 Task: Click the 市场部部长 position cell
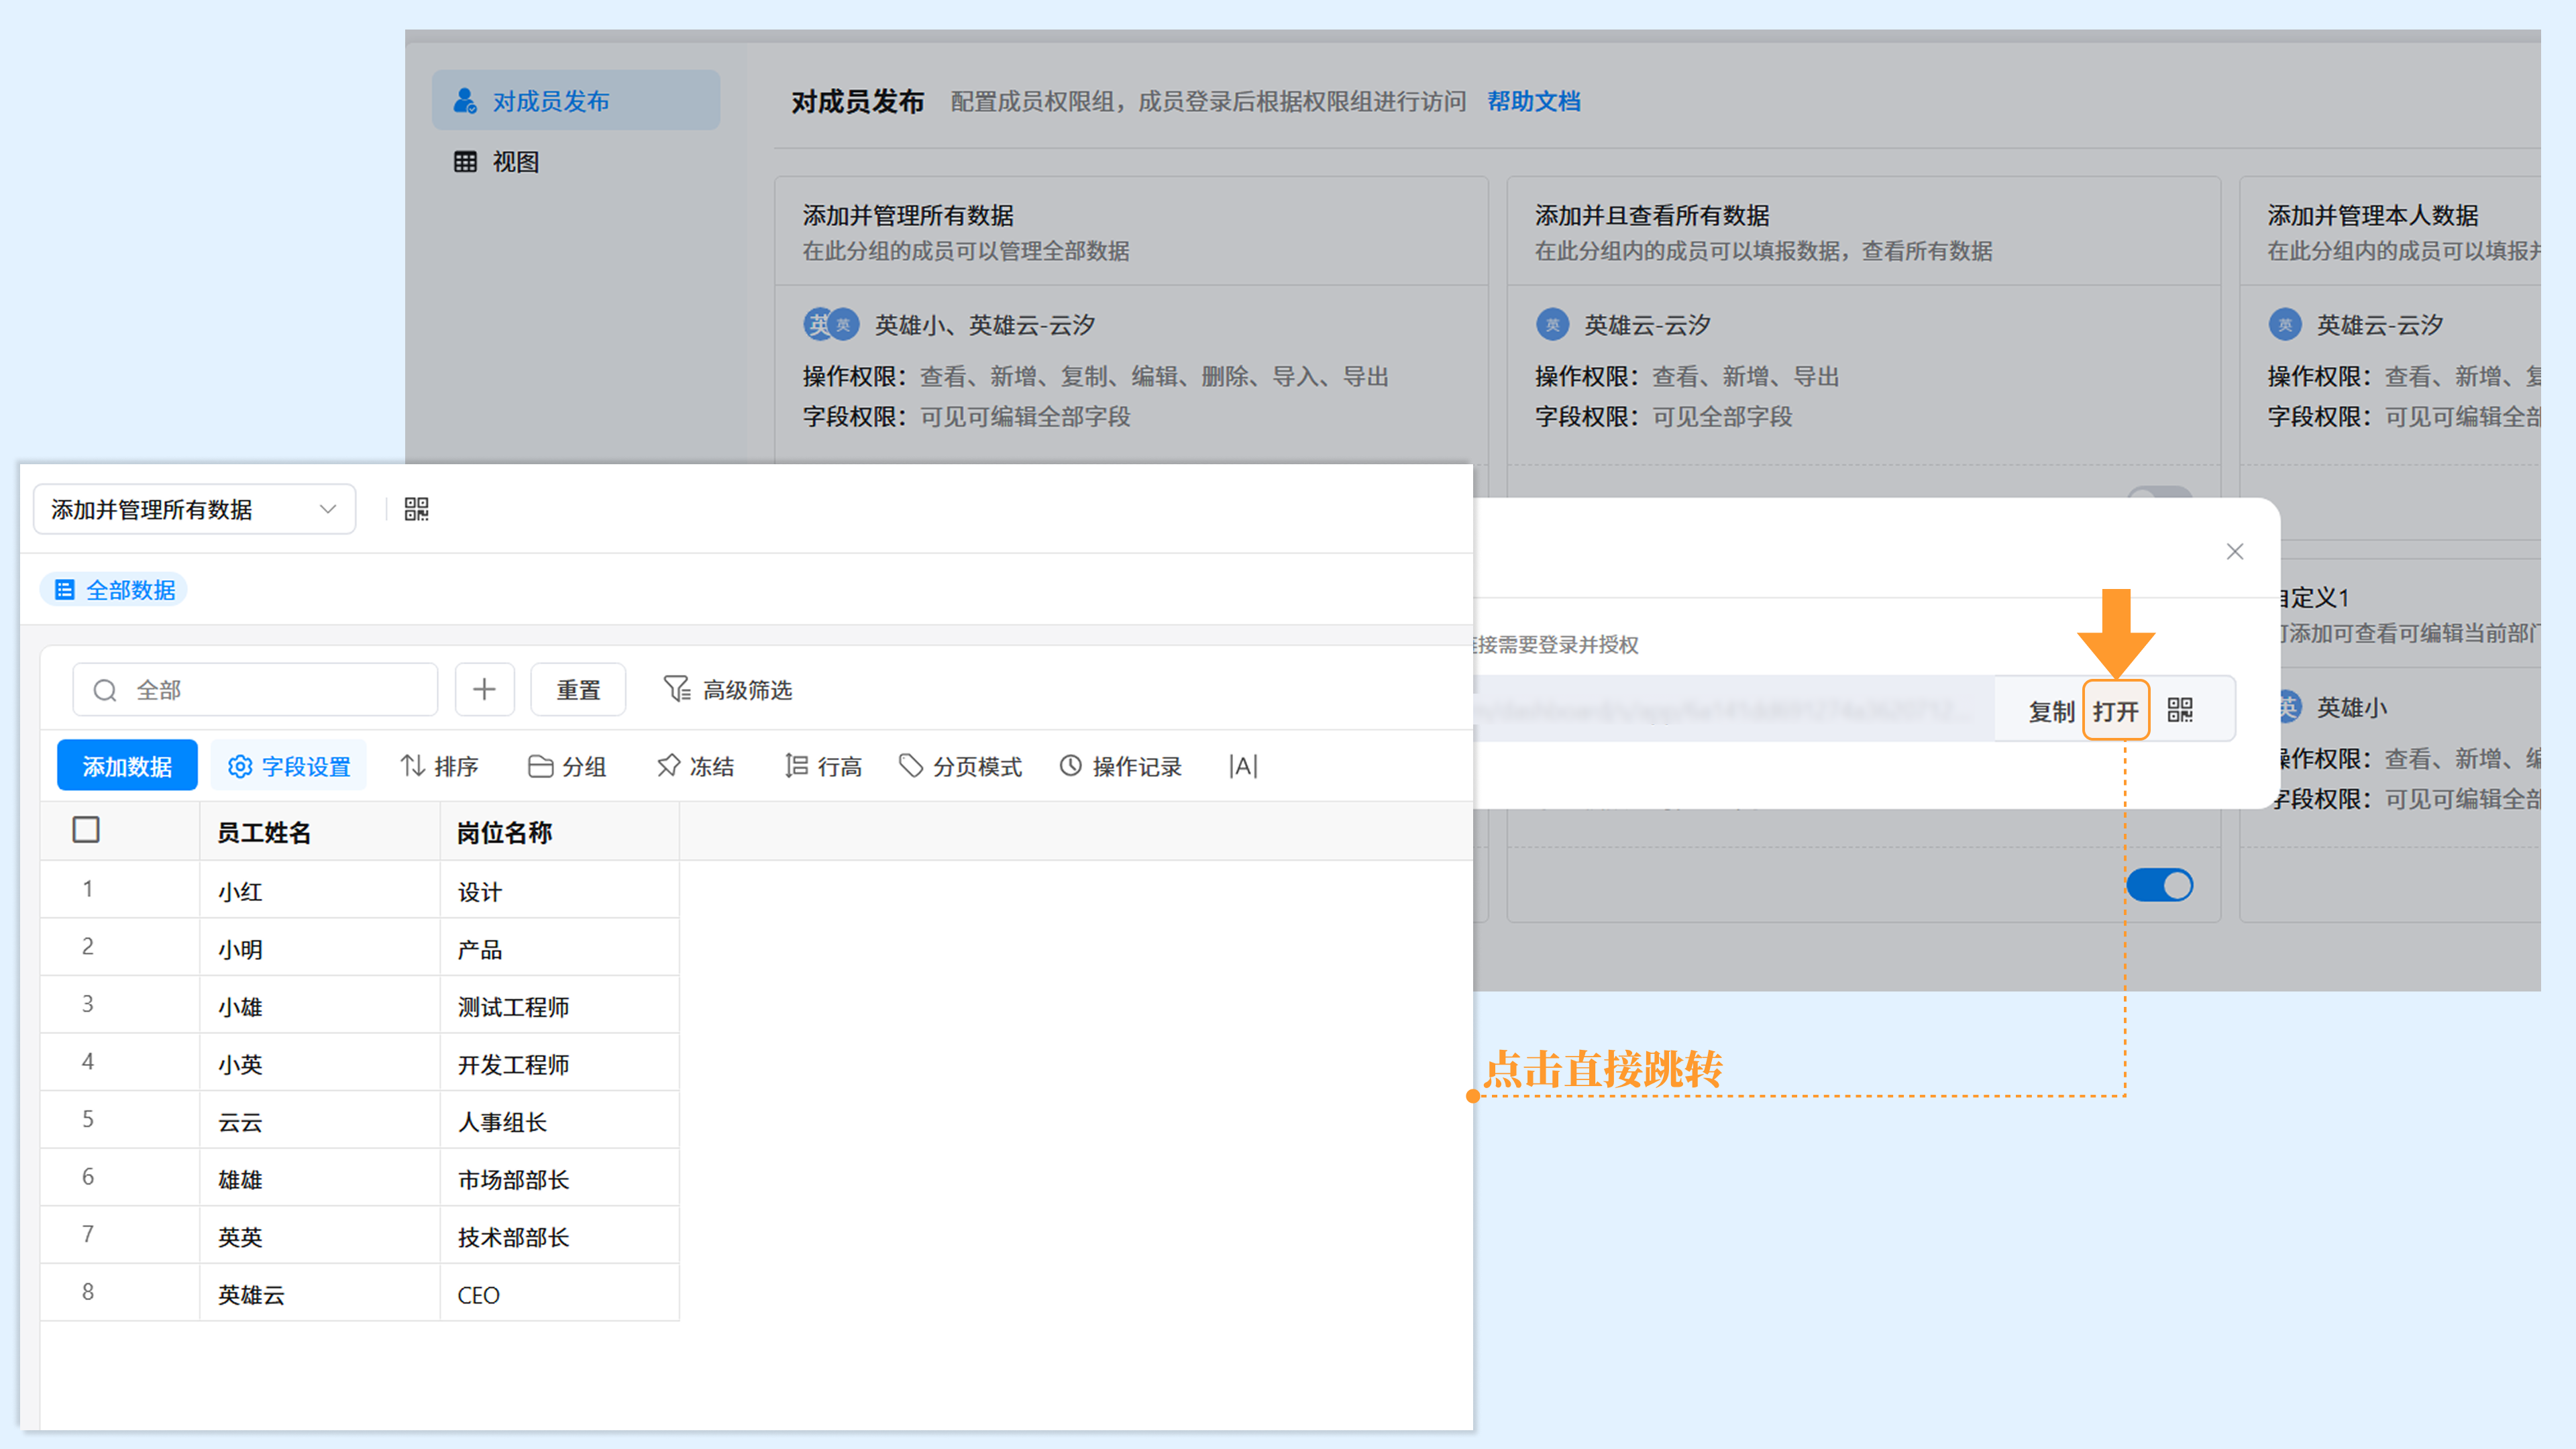pyautogui.click(x=560, y=1178)
